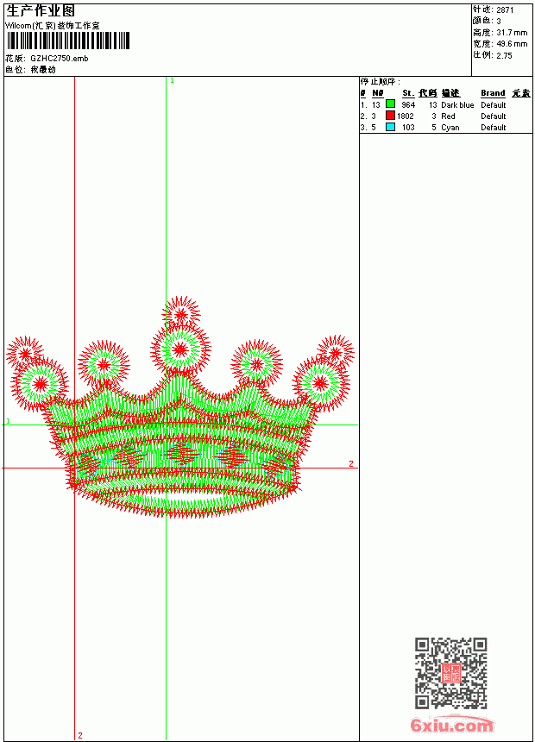Screen dimensions: 535x742
Task: Click the QR code image
Action: 450,673
